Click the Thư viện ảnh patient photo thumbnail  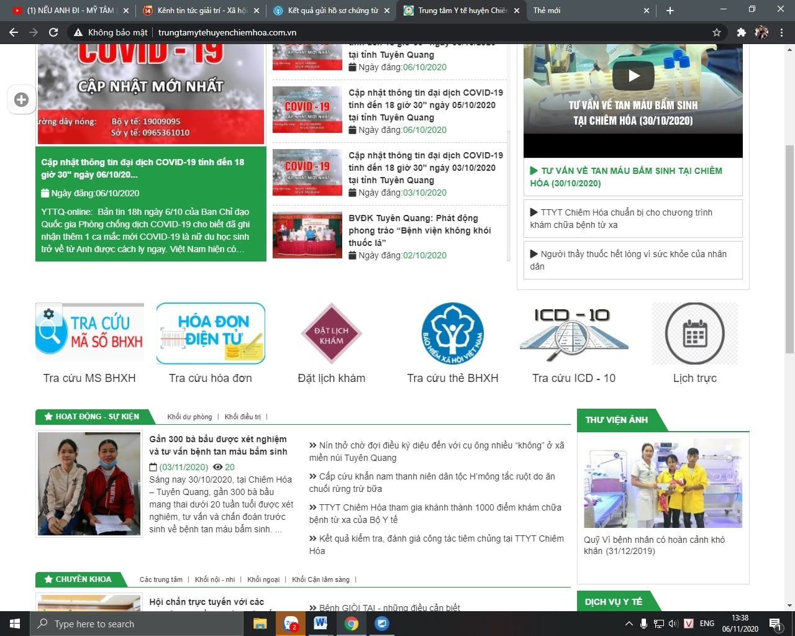click(663, 483)
